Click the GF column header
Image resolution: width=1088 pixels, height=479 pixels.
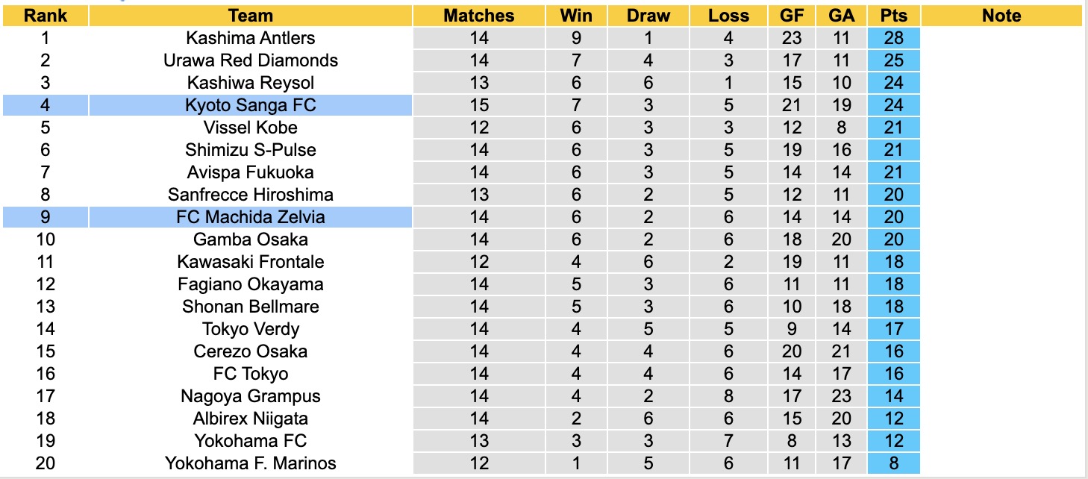coord(792,16)
